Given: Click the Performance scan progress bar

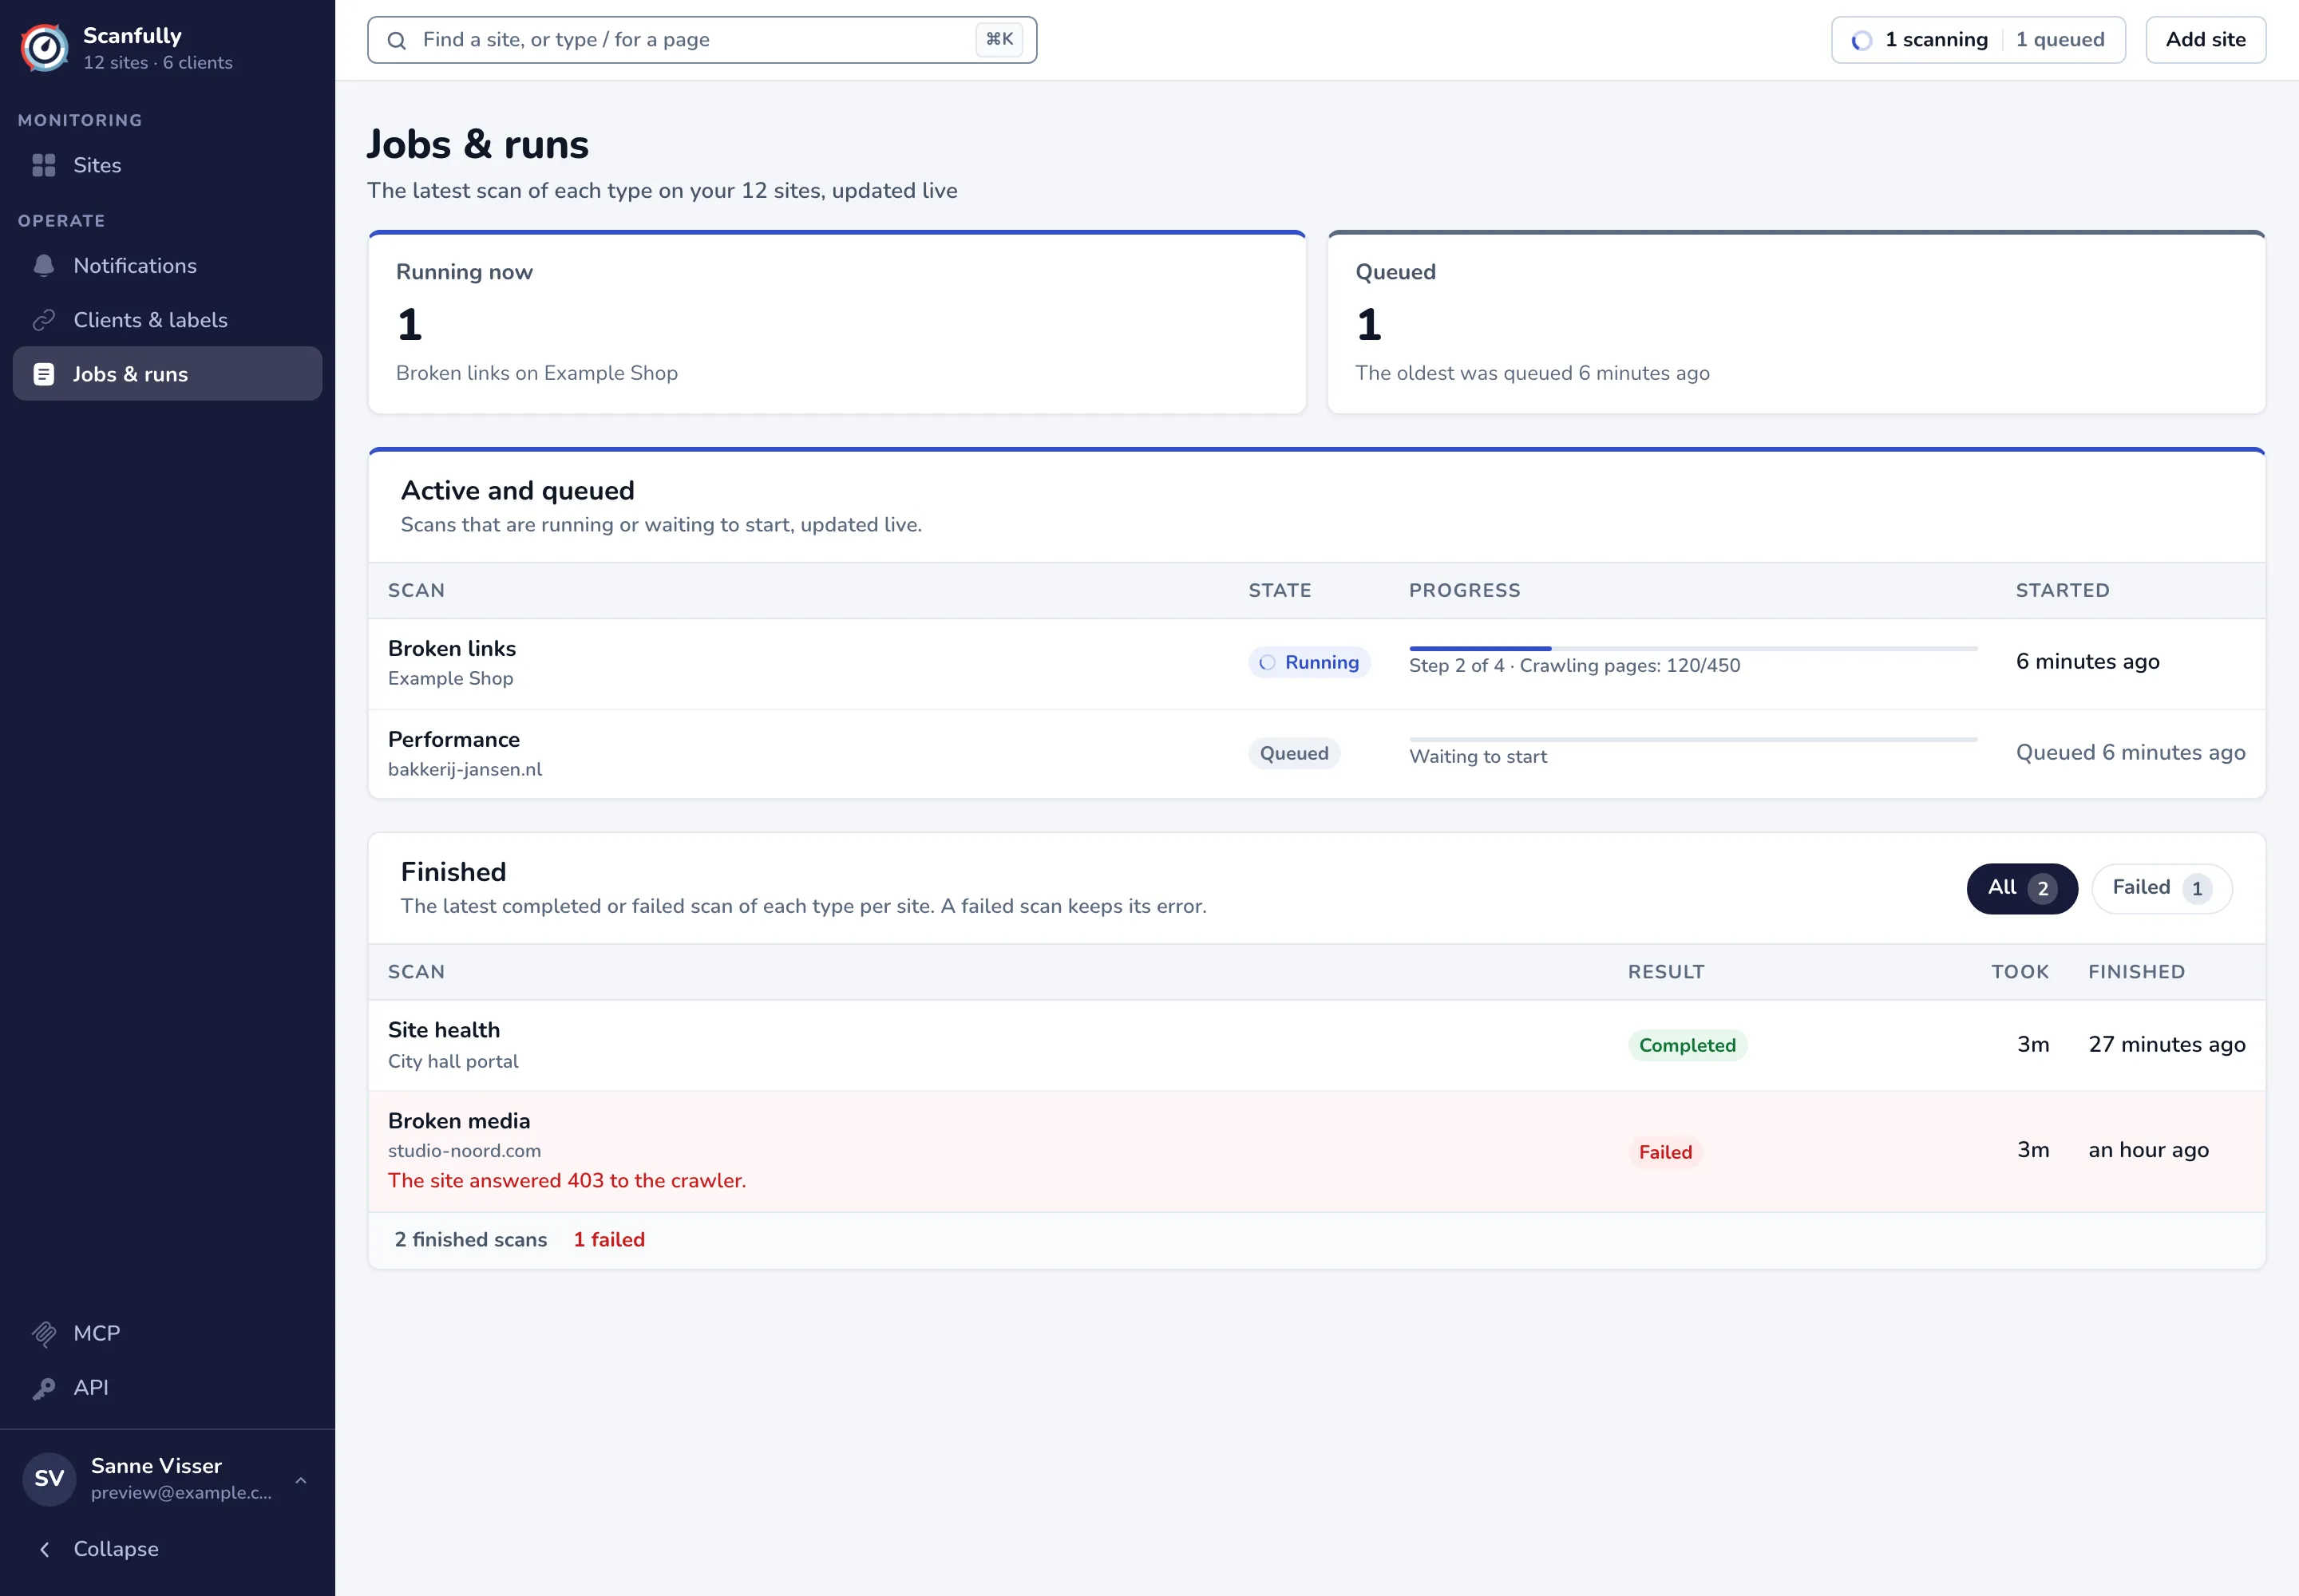Looking at the screenshot, I should (x=1693, y=740).
